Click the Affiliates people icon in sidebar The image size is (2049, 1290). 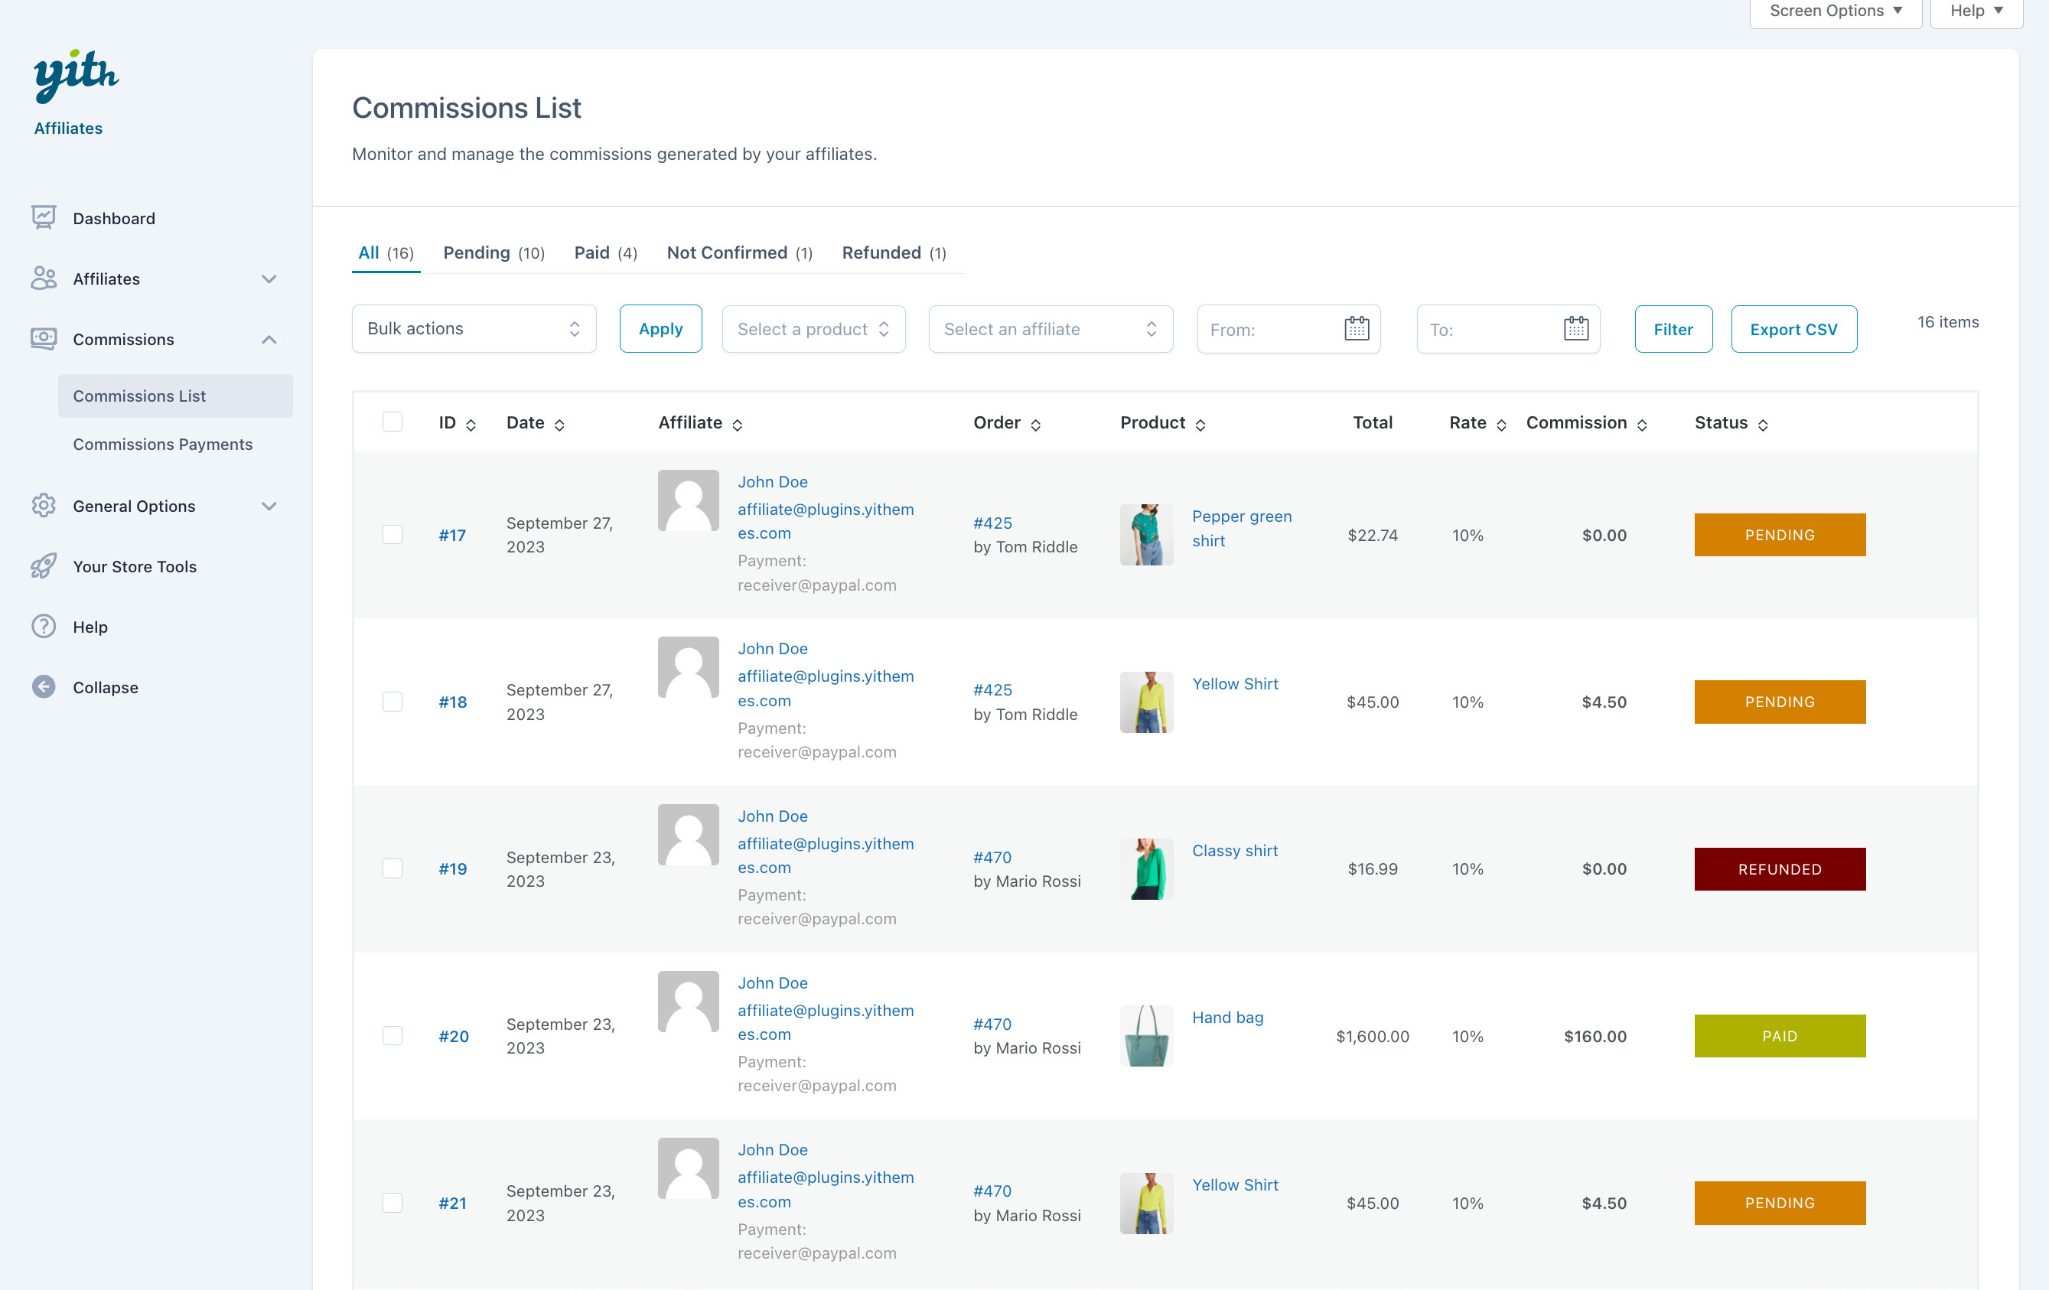point(44,279)
